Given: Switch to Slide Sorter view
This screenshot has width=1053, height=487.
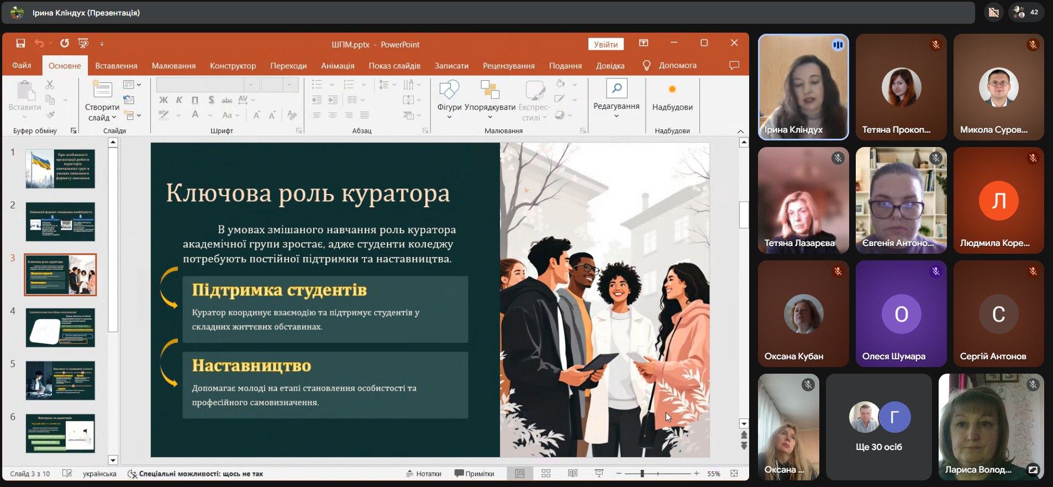Looking at the screenshot, I should (546, 474).
